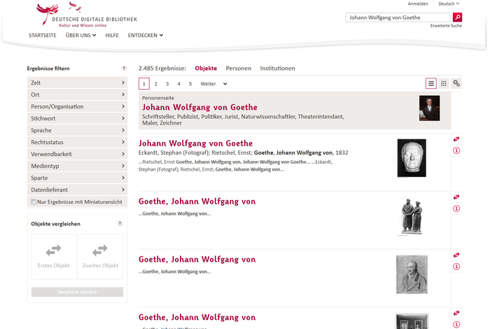Click the current page 1 button
The image size is (490, 329).
click(x=144, y=84)
